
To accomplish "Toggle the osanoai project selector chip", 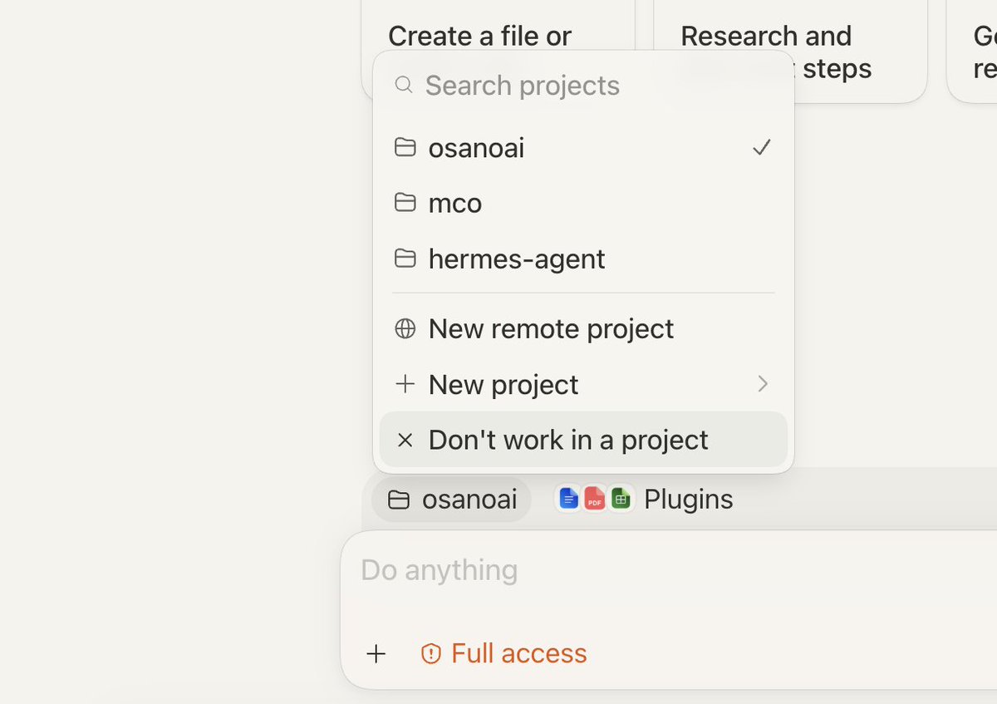I will [451, 500].
